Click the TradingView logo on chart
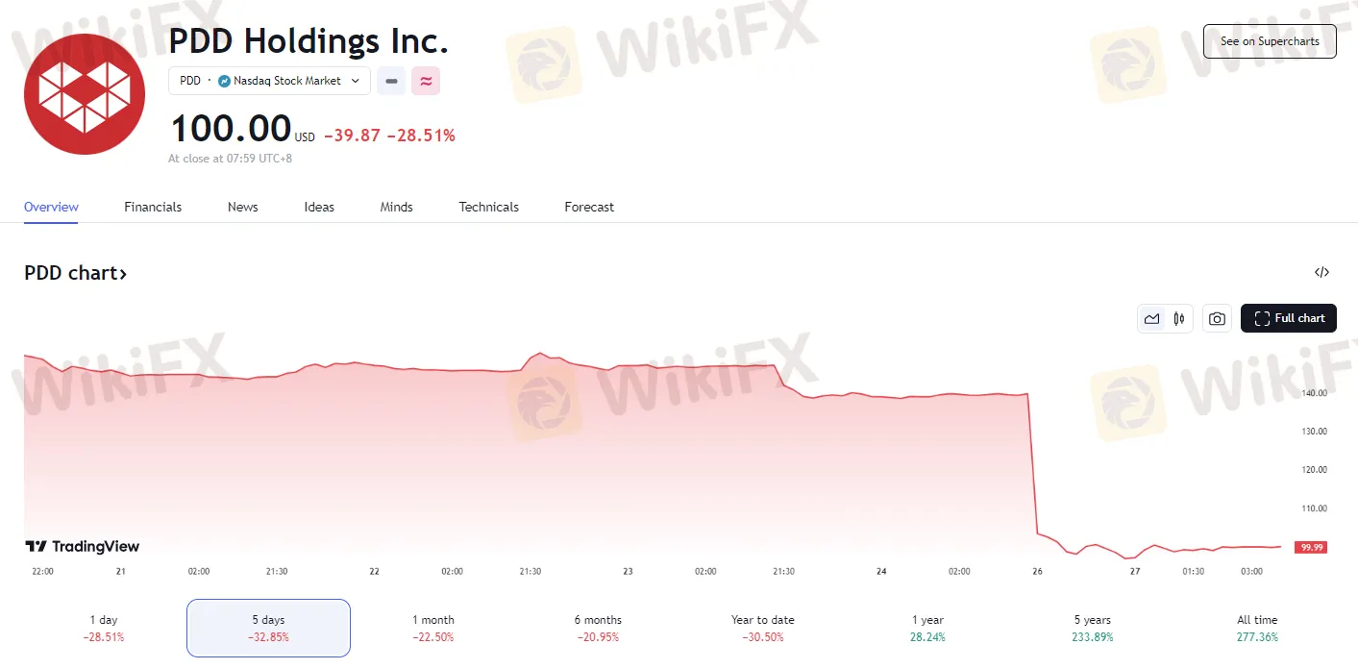 [83, 547]
